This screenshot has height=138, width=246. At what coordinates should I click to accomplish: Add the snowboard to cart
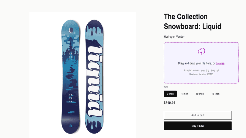[198, 115]
